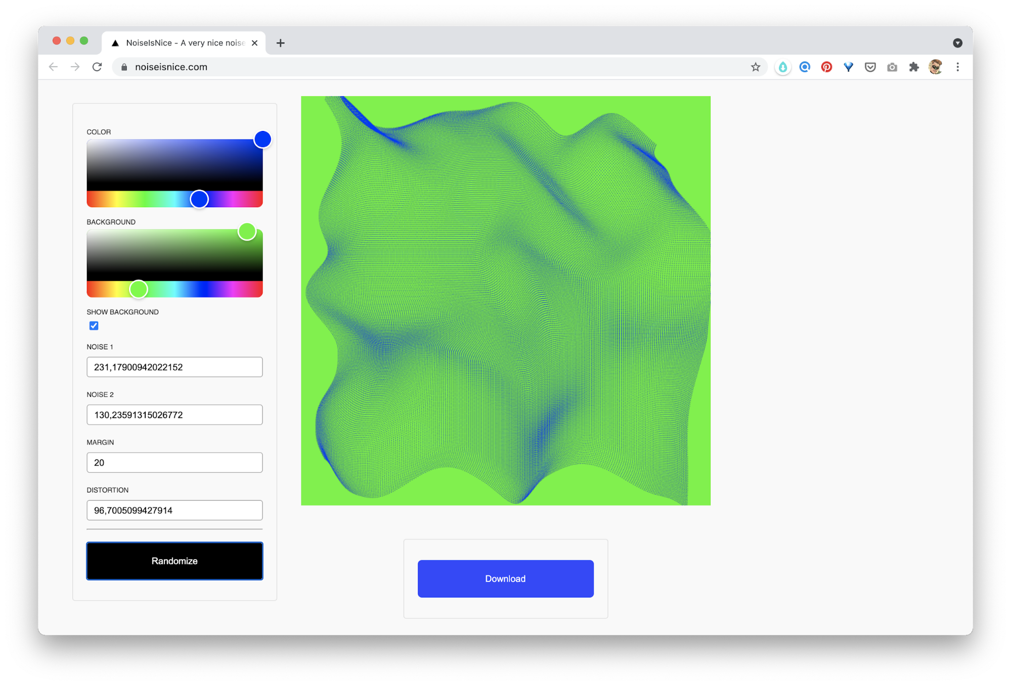
Task: Click the Randomize button
Action: tap(174, 561)
